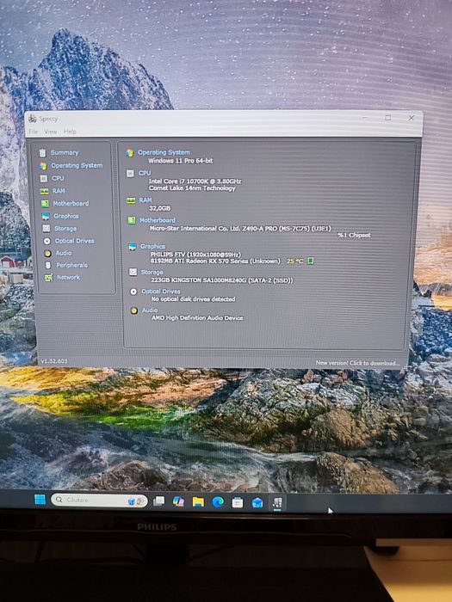This screenshot has width=452, height=602.
Task: Click the Speccy icon in the taskbar
Action: coord(277,503)
